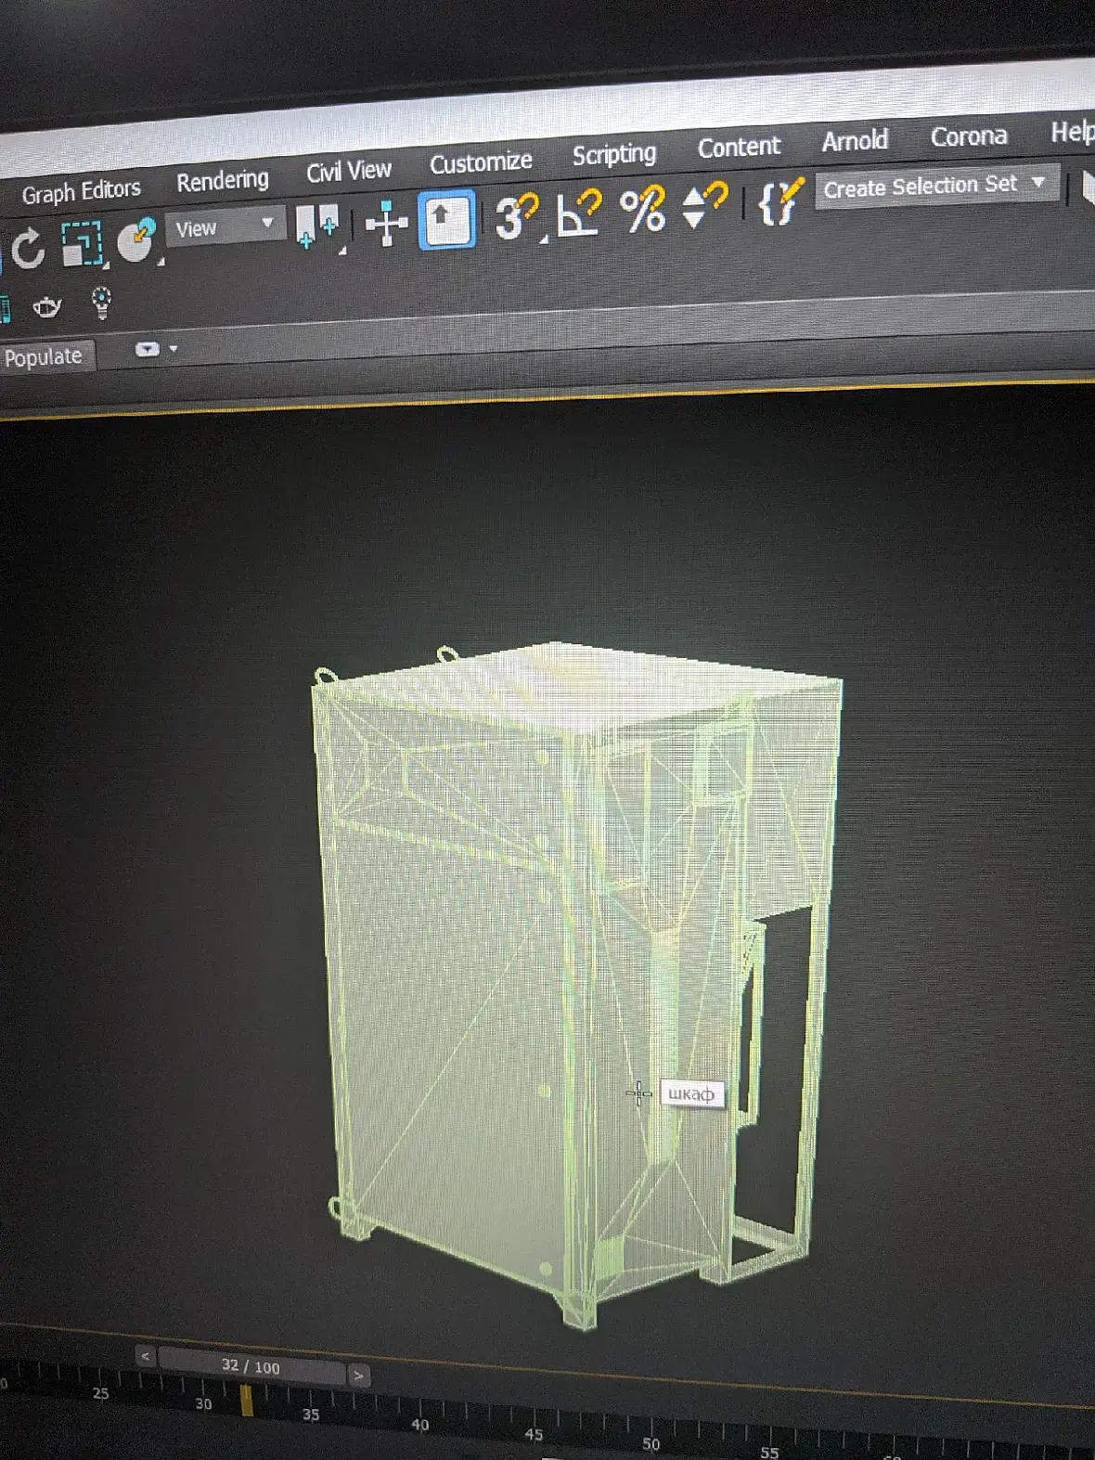
Task: Toggle the Spinner Snap button
Action: (x=704, y=205)
